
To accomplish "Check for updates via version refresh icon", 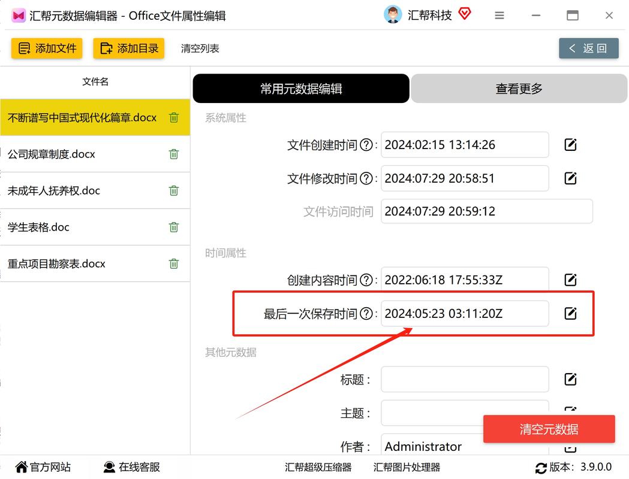I will pos(541,468).
